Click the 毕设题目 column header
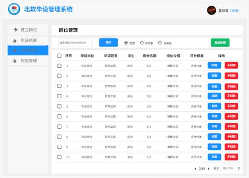Image resolution: width=249 pixels, height=178 pixels. click(x=111, y=56)
